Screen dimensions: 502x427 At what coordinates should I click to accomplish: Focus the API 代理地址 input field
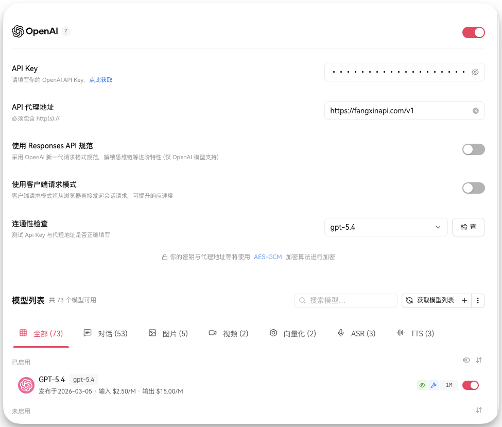(404, 111)
